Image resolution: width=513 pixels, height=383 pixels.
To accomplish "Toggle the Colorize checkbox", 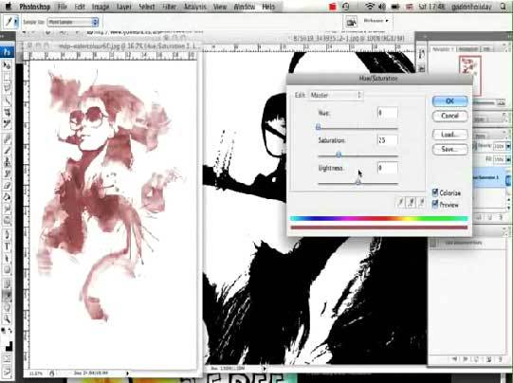I will [435, 192].
